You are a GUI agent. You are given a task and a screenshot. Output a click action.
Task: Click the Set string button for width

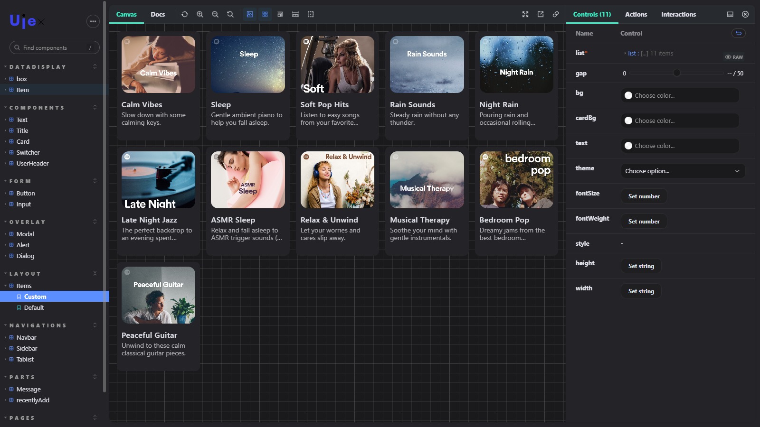pos(641,291)
